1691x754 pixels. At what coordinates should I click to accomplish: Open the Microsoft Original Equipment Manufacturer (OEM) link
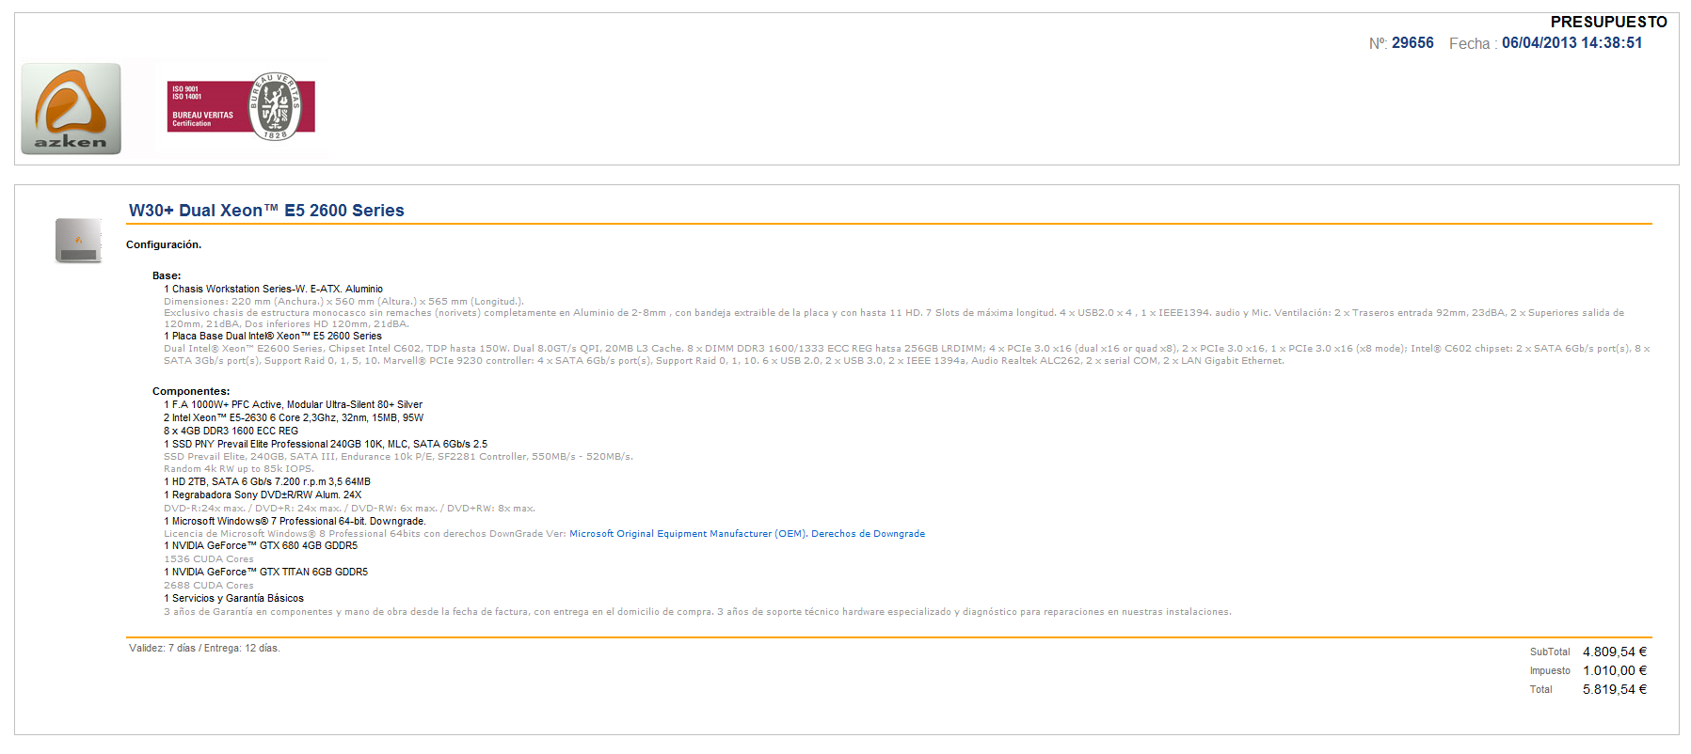point(688,534)
